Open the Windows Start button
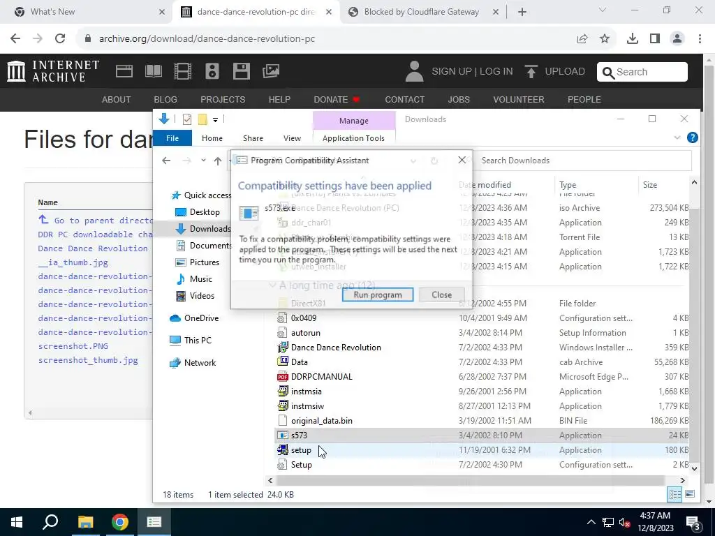The image size is (715, 536). pos(17,522)
